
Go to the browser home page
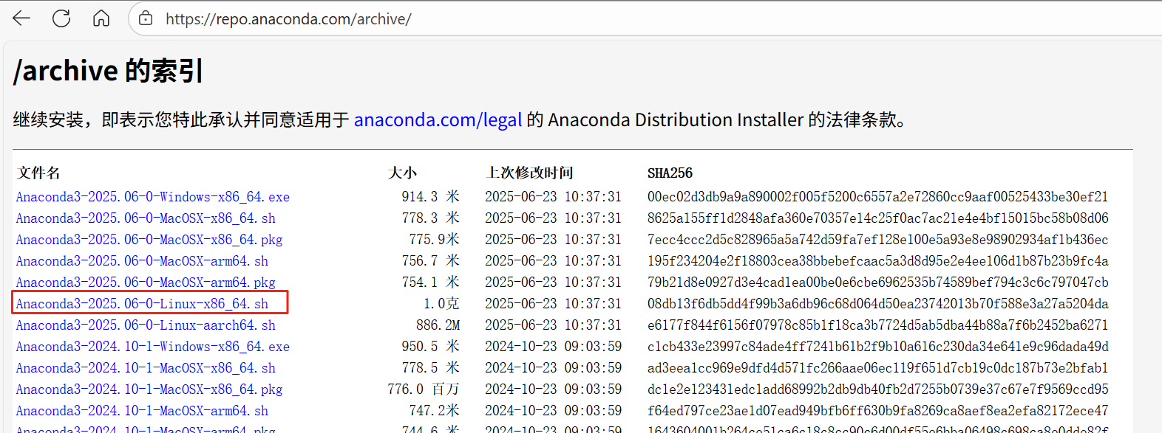[101, 18]
